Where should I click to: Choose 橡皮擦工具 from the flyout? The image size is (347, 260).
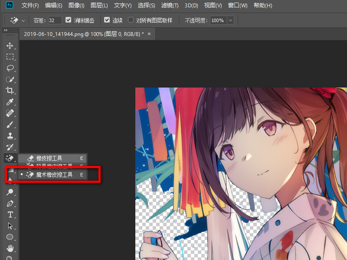click(x=52, y=158)
